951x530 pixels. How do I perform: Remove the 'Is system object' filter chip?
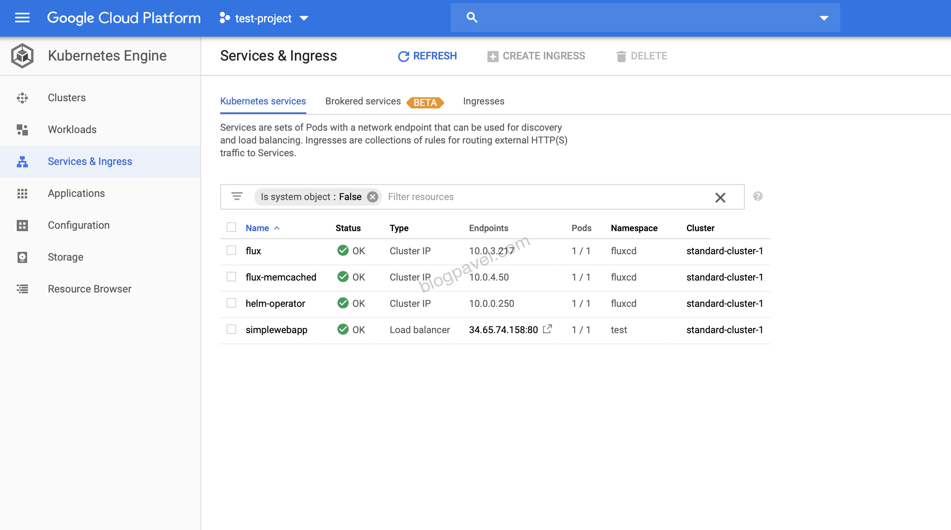coord(372,197)
